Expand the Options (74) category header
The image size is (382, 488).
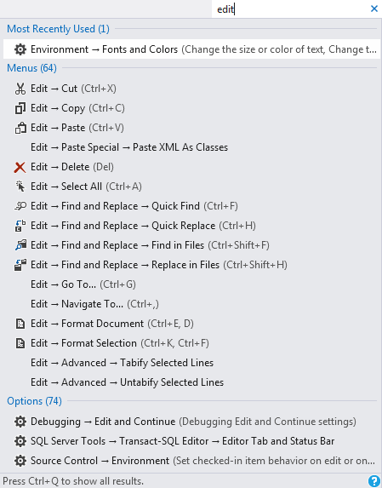[34, 401]
